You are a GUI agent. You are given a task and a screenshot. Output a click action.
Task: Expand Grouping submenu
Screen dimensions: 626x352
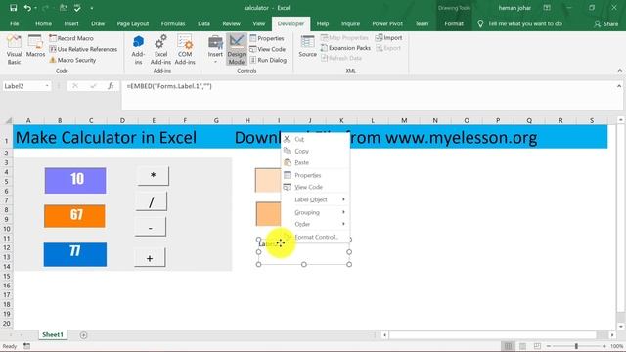point(315,212)
